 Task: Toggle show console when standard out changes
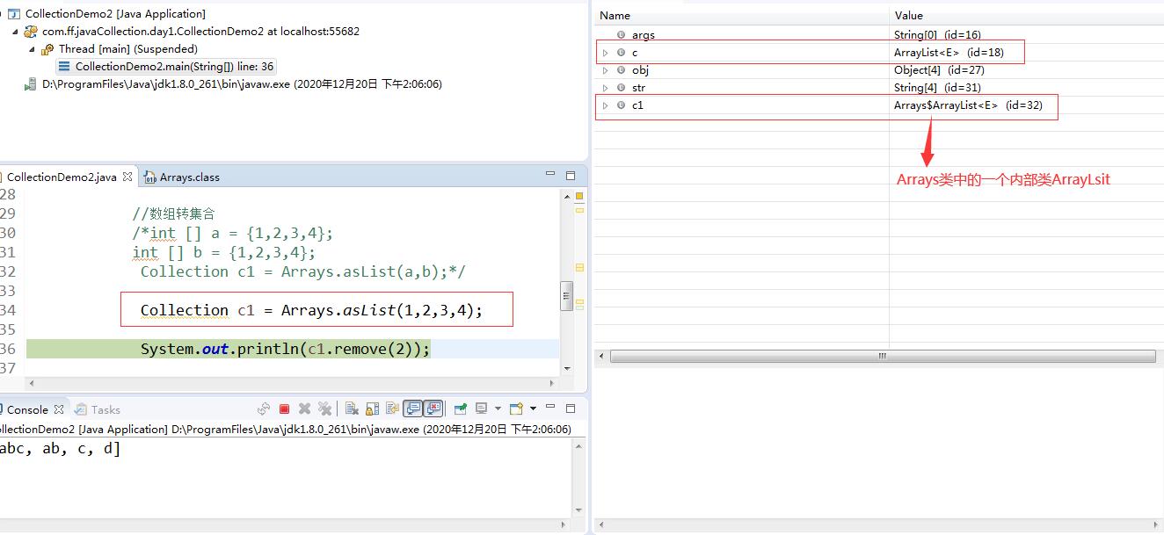click(412, 408)
